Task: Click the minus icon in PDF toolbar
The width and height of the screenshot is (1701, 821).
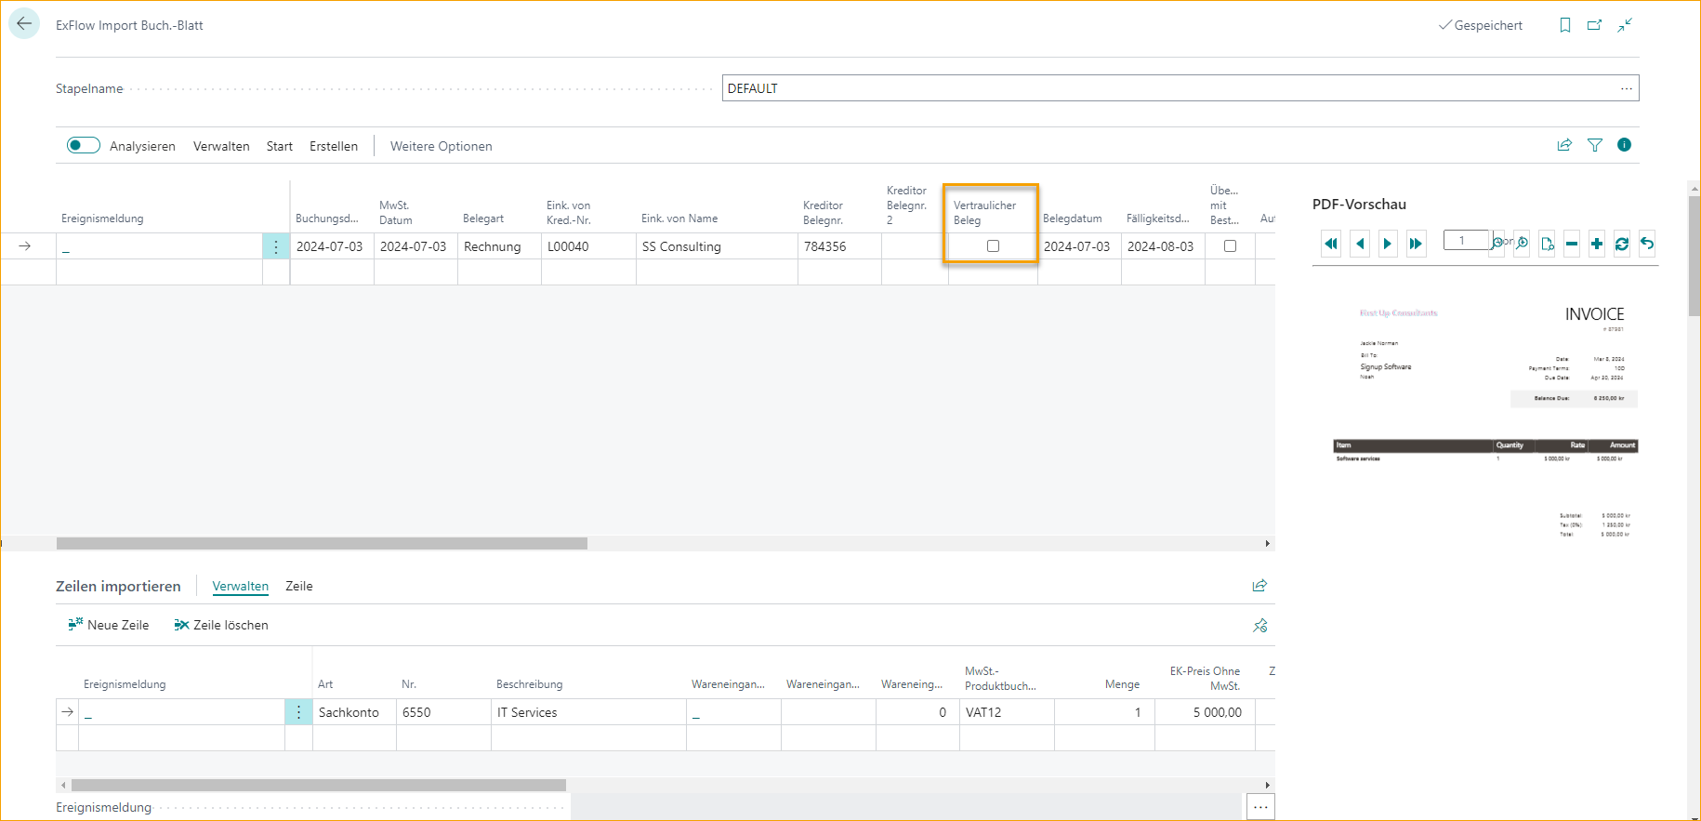Action: (1572, 244)
